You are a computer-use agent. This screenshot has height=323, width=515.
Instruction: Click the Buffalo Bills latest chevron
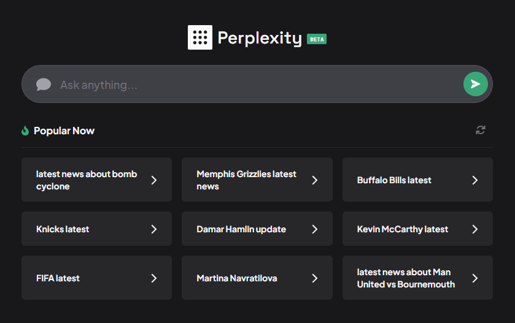pos(475,180)
